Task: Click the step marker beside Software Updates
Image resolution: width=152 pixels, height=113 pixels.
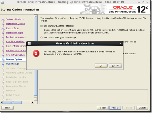Action: (3, 19)
